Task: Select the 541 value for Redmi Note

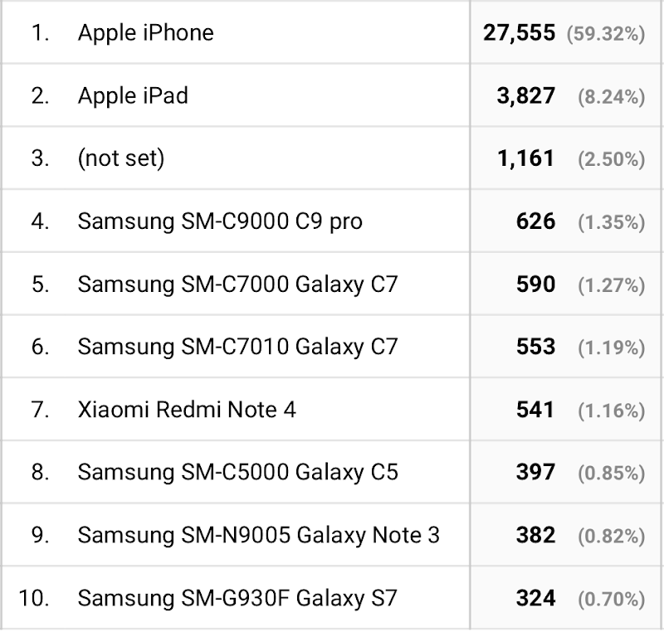Action: (x=535, y=410)
